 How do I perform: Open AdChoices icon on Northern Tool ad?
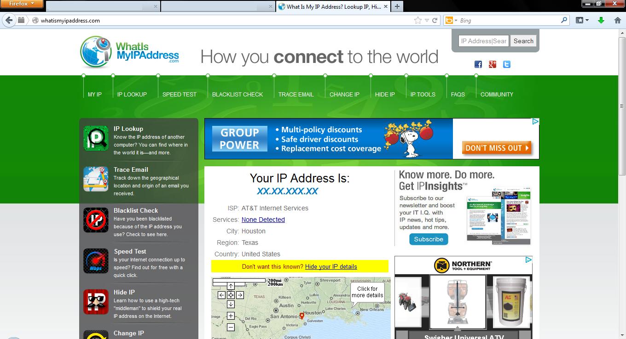click(528, 260)
